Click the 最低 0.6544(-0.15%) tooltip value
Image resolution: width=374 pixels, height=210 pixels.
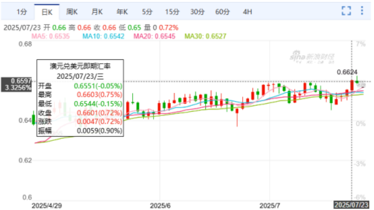tap(98, 104)
